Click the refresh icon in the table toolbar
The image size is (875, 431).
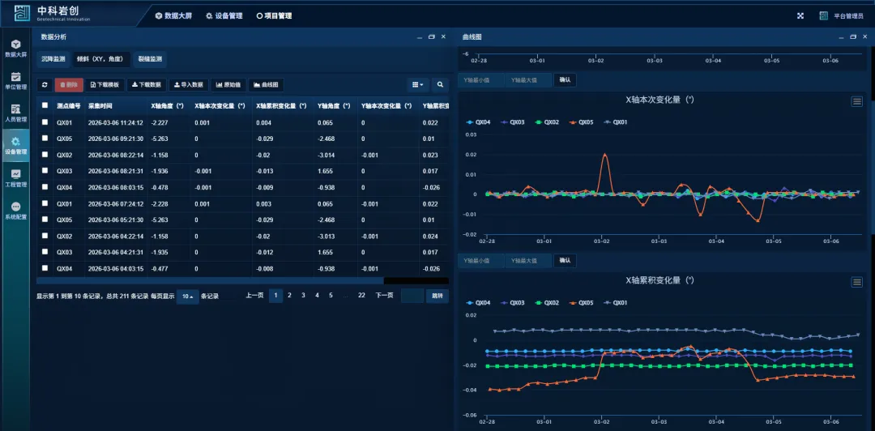[45, 84]
